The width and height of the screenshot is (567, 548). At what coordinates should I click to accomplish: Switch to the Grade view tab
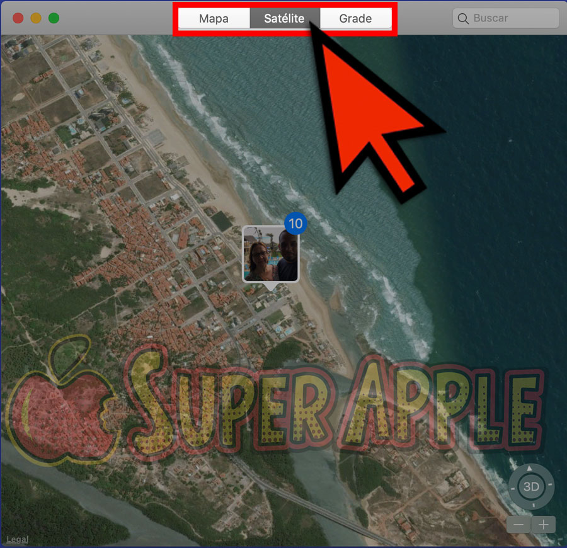click(x=355, y=18)
